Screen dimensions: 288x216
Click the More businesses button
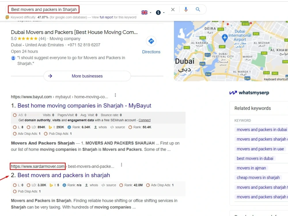(x=87, y=76)
